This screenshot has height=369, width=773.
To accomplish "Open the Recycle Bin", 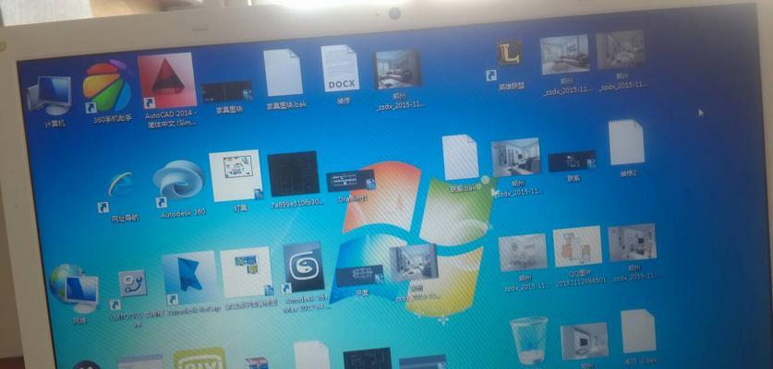I will click(528, 341).
